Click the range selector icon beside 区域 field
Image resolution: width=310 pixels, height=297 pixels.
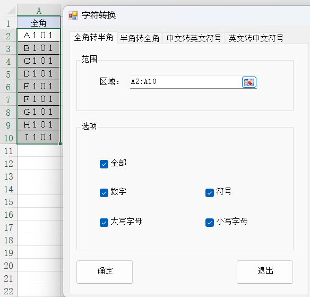tap(249, 82)
